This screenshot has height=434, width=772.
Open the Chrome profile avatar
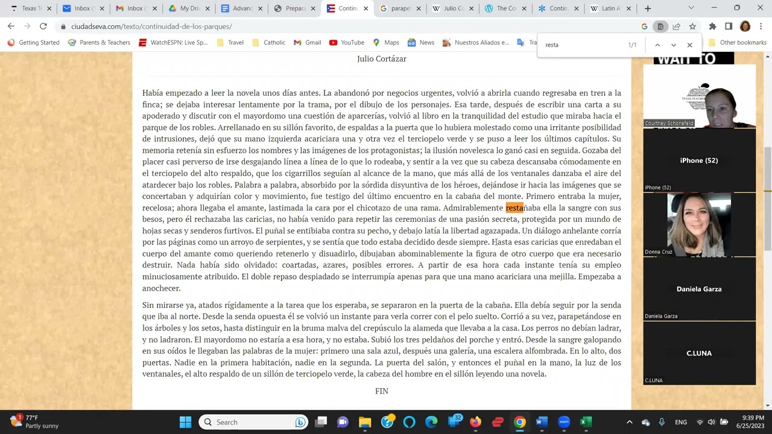tap(745, 27)
